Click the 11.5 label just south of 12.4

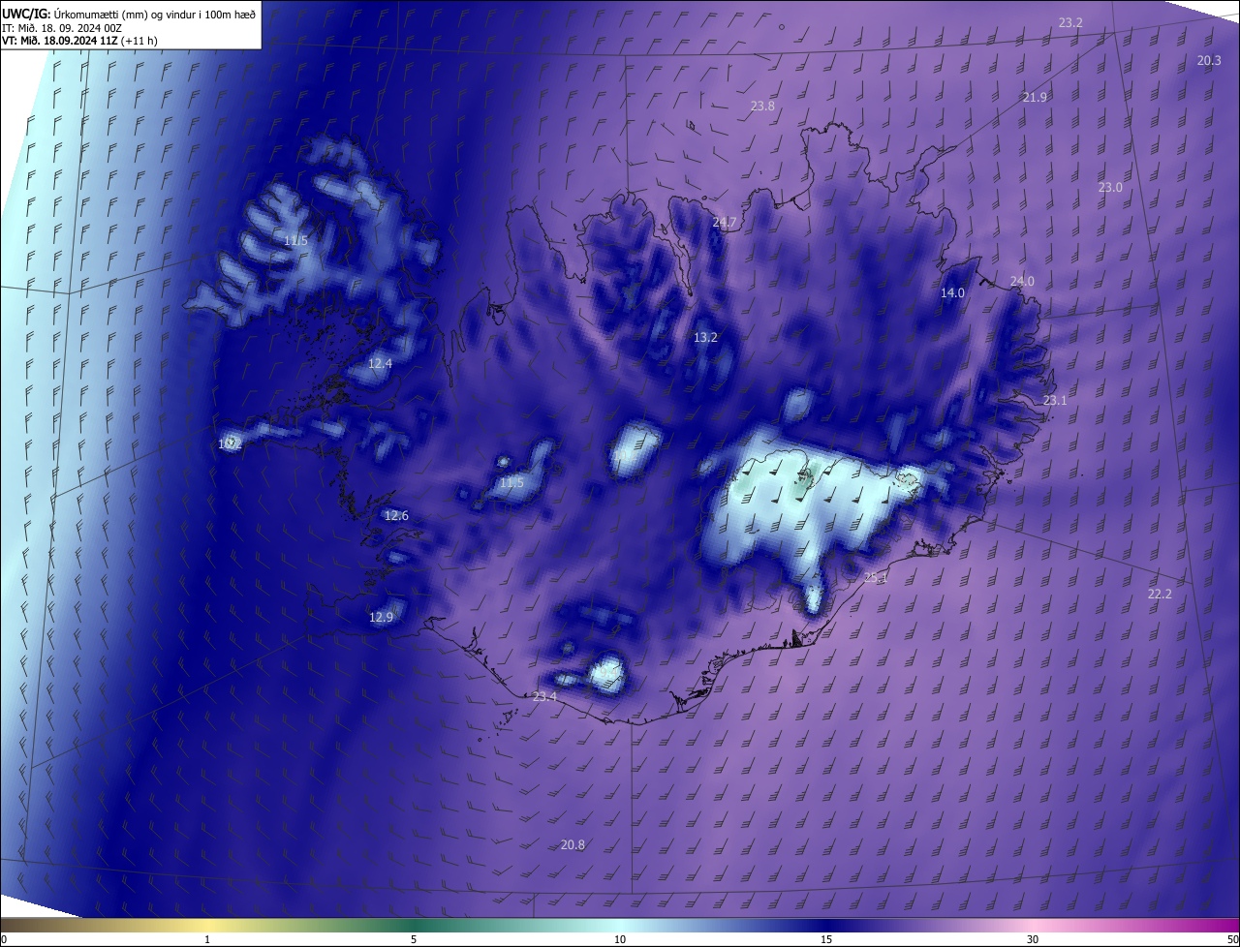[x=511, y=482]
